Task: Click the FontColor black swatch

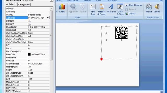Action: [29, 55]
